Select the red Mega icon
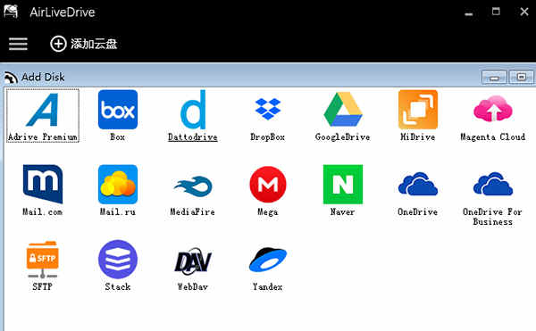 coord(268,185)
